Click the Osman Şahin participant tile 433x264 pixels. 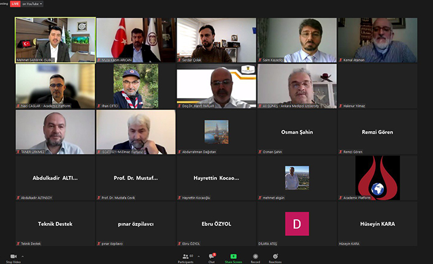[x=297, y=132]
